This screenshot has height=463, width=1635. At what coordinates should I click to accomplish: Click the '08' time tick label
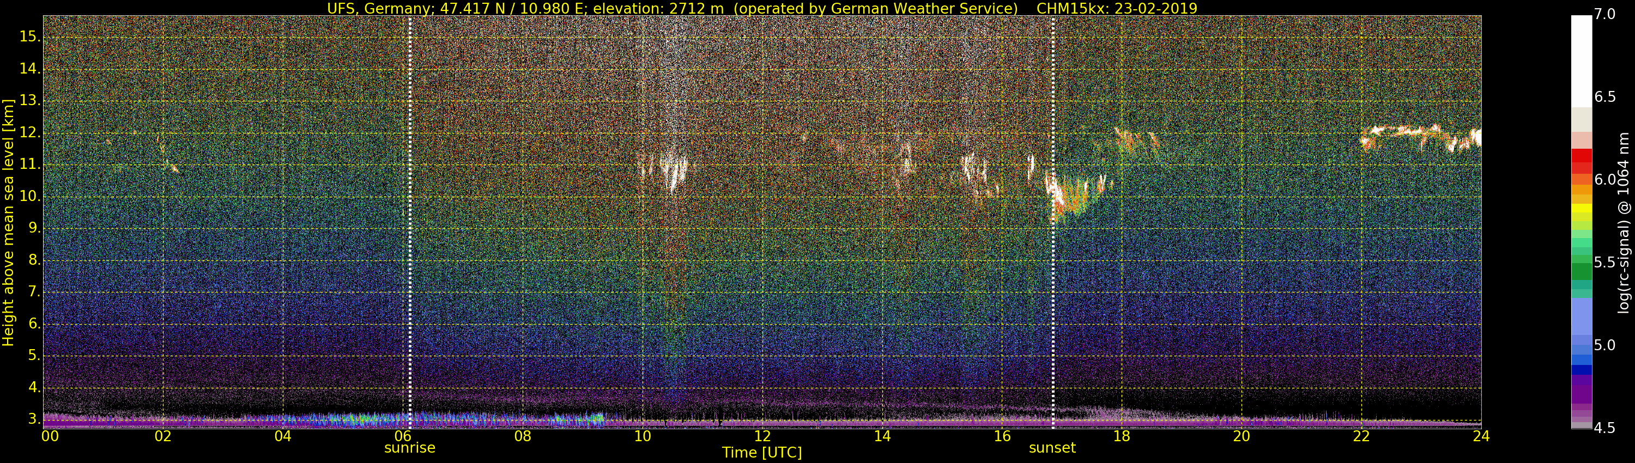[522, 436]
